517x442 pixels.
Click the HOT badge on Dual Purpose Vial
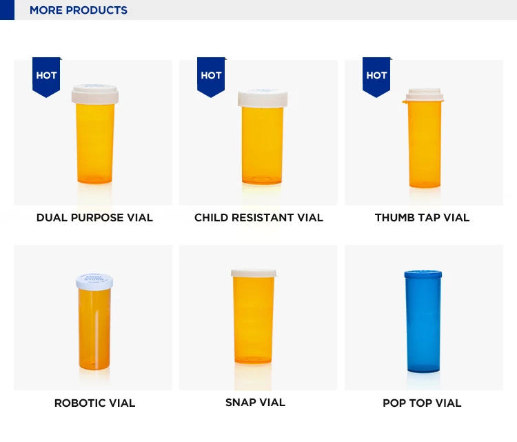click(x=46, y=77)
